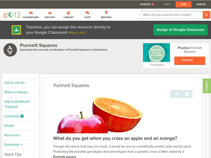
Task: Open the Browse lightbulb icon
Action: coord(106,13)
